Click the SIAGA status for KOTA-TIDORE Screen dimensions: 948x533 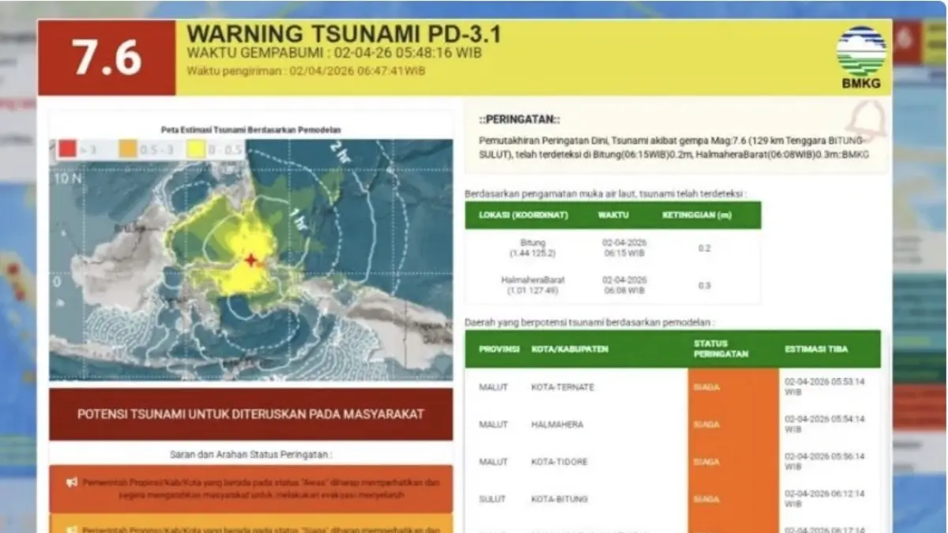[x=706, y=461]
